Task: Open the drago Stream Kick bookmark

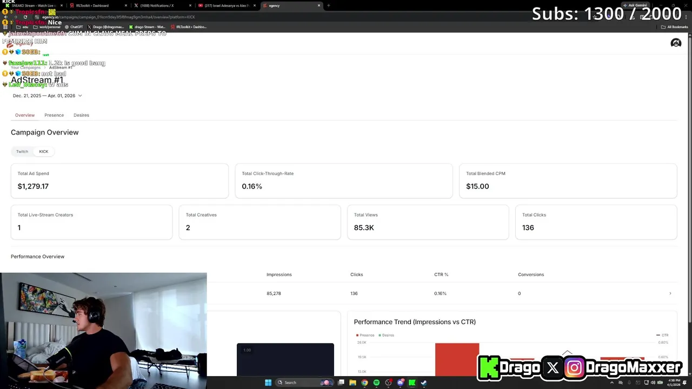Action: 147,27
